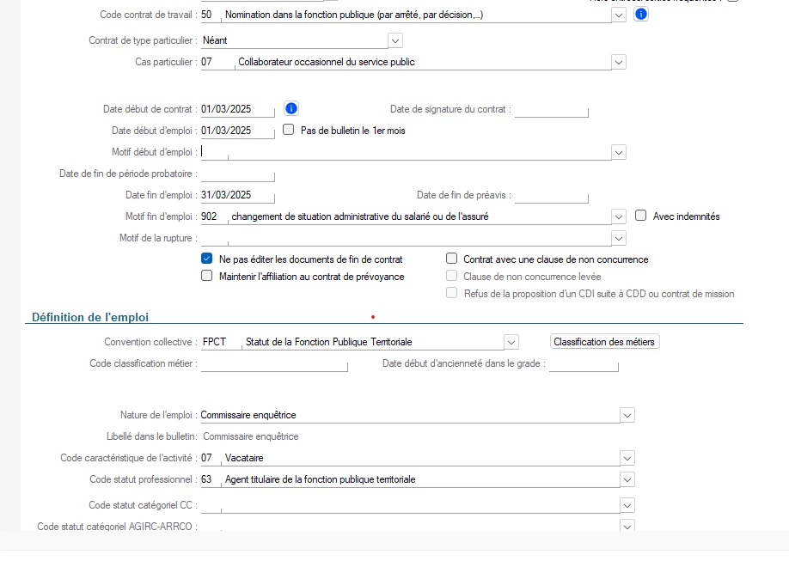Expand Code contrat de travail dropdown
The width and height of the screenshot is (789, 567).
[x=619, y=15]
